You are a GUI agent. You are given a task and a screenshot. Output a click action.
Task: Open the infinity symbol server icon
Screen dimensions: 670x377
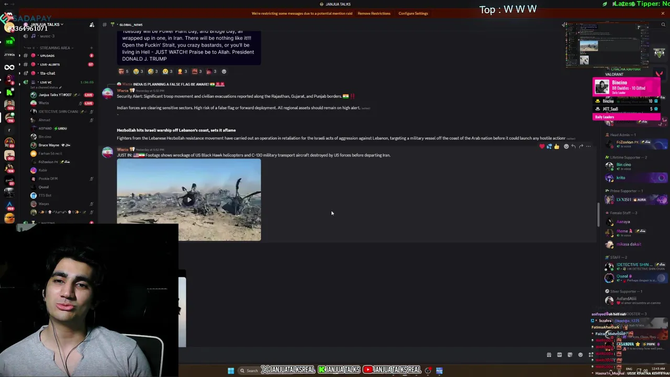(9, 67)
